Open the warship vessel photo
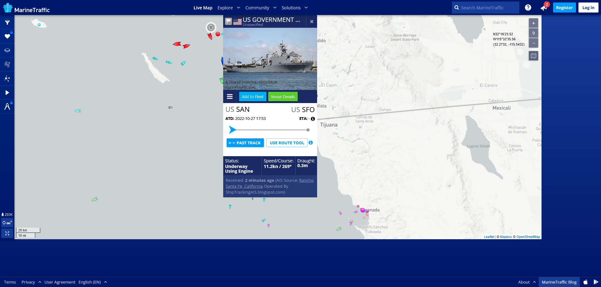 (x=270, y=59)
